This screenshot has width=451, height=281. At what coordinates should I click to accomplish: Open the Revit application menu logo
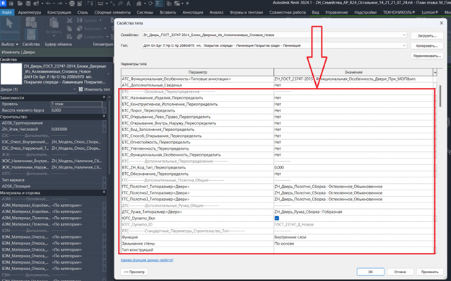click(x=4, y=4)
